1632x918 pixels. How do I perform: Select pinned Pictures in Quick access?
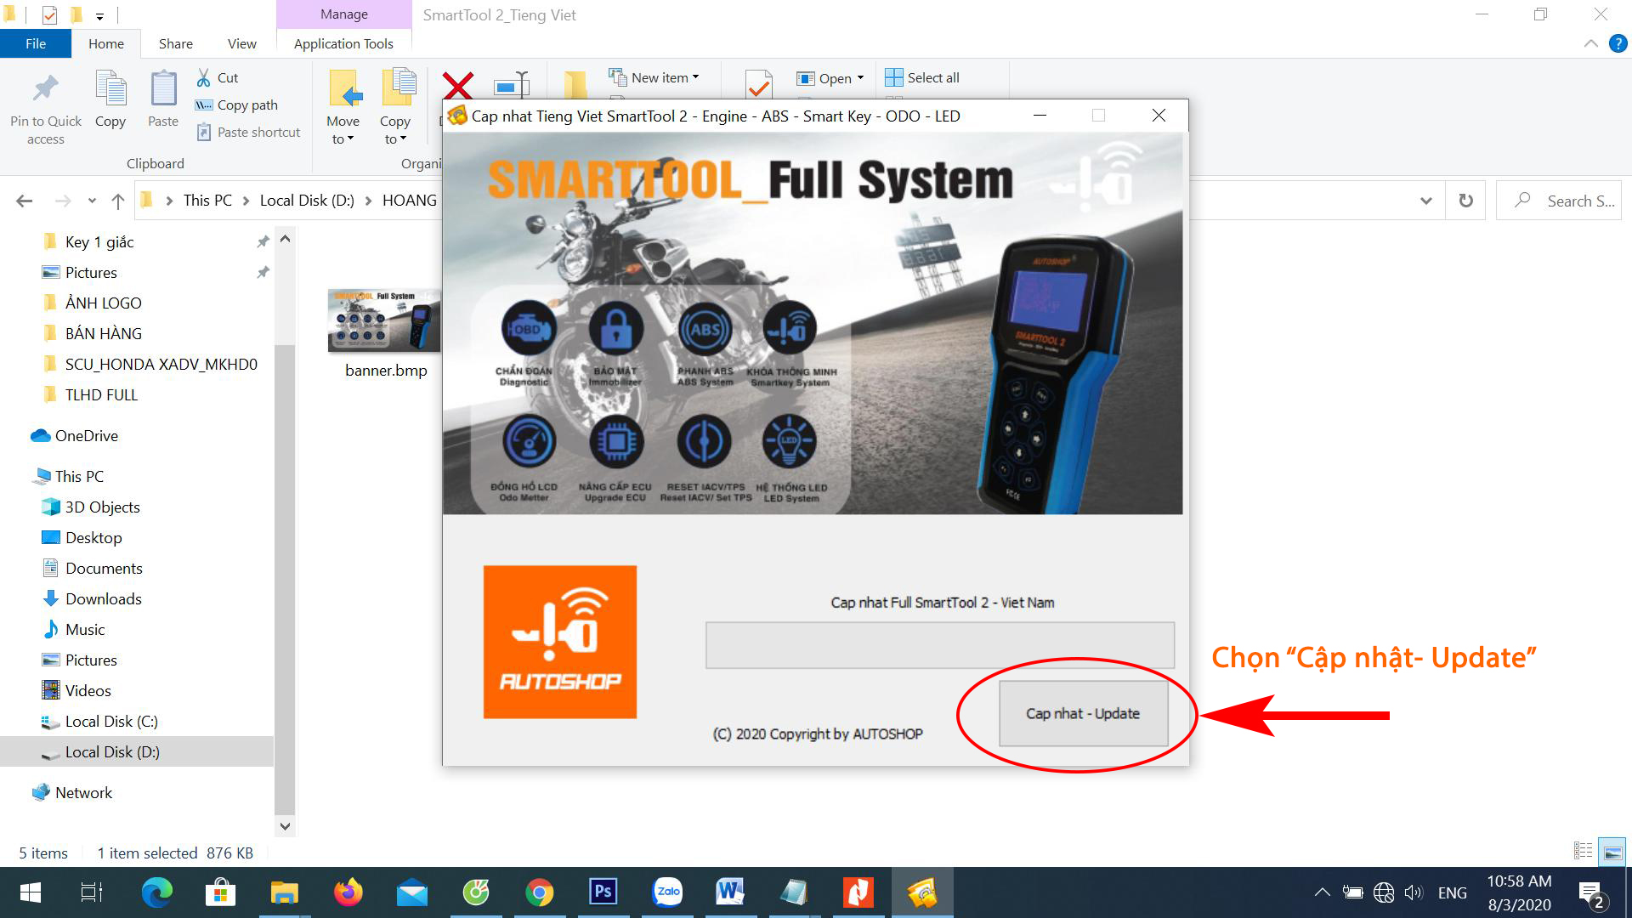pyautogui.click(x=91, y=273)
